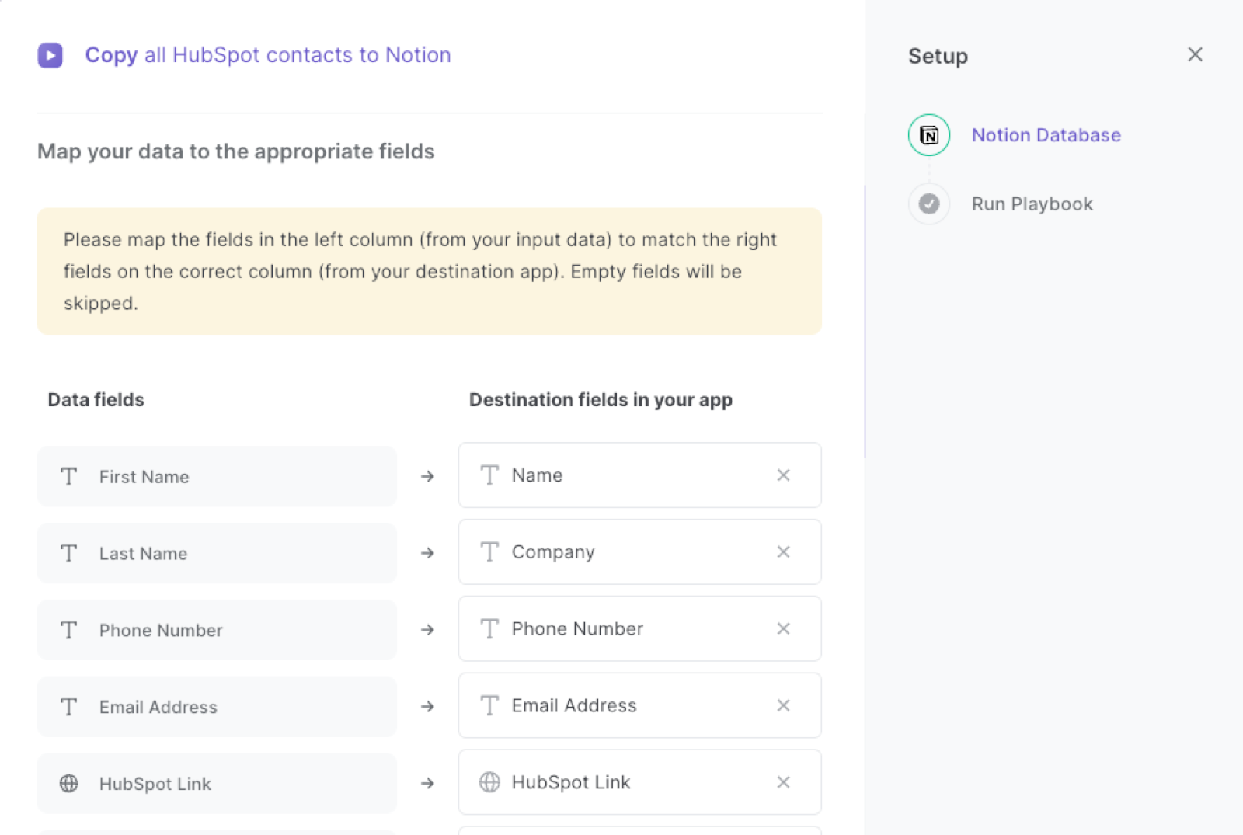Viewport: 1243px width, 835px height.
Task: Open the Name destination field dropdown
Action: [639, 475]
